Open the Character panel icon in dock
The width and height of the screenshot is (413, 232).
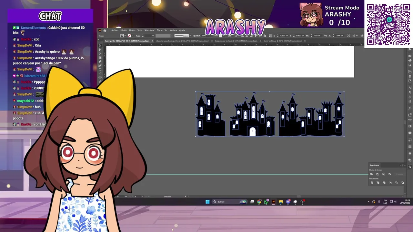(x=410, y=88)
